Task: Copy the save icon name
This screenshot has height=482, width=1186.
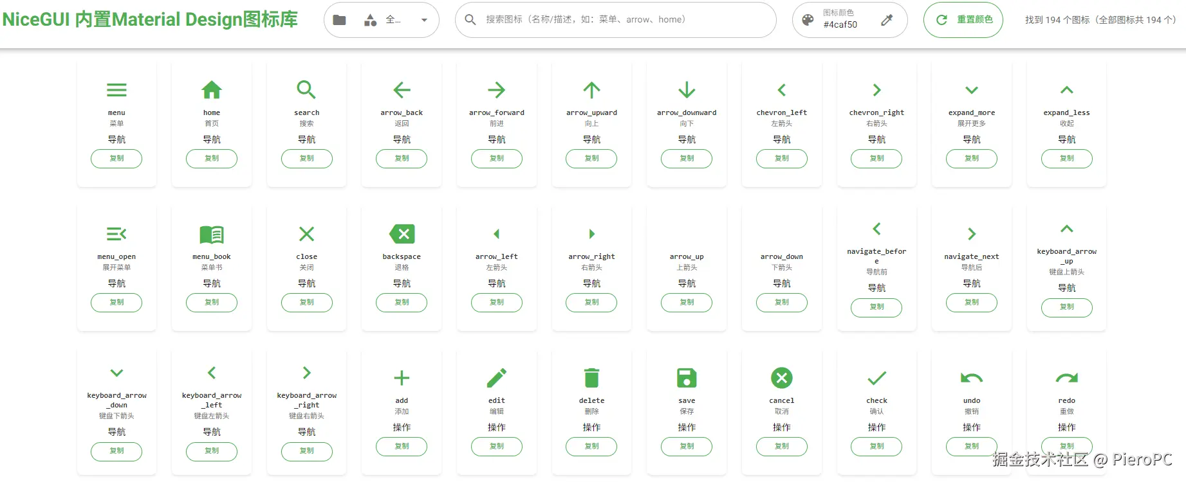Action: pos(687,447)
